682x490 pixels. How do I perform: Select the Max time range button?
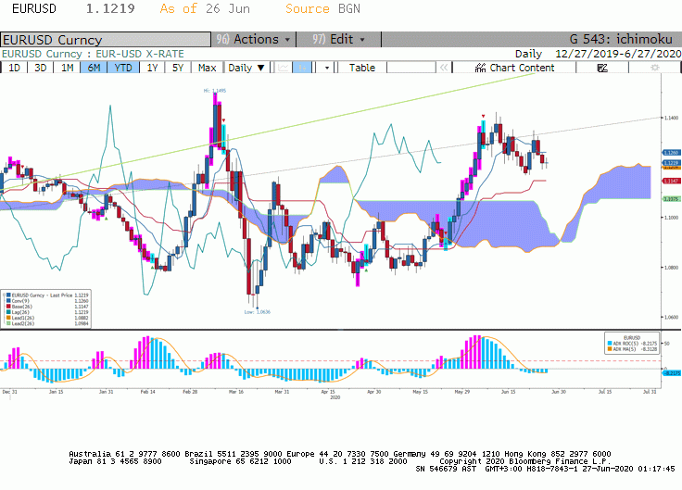click(207, 68)
